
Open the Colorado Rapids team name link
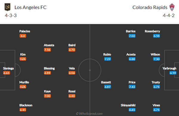click(150, 7)
